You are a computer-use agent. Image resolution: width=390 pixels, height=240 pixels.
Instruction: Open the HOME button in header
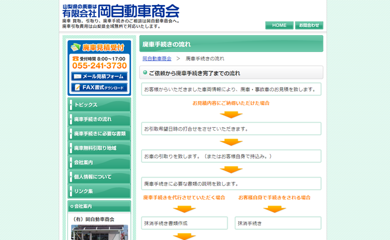[279, 25]
